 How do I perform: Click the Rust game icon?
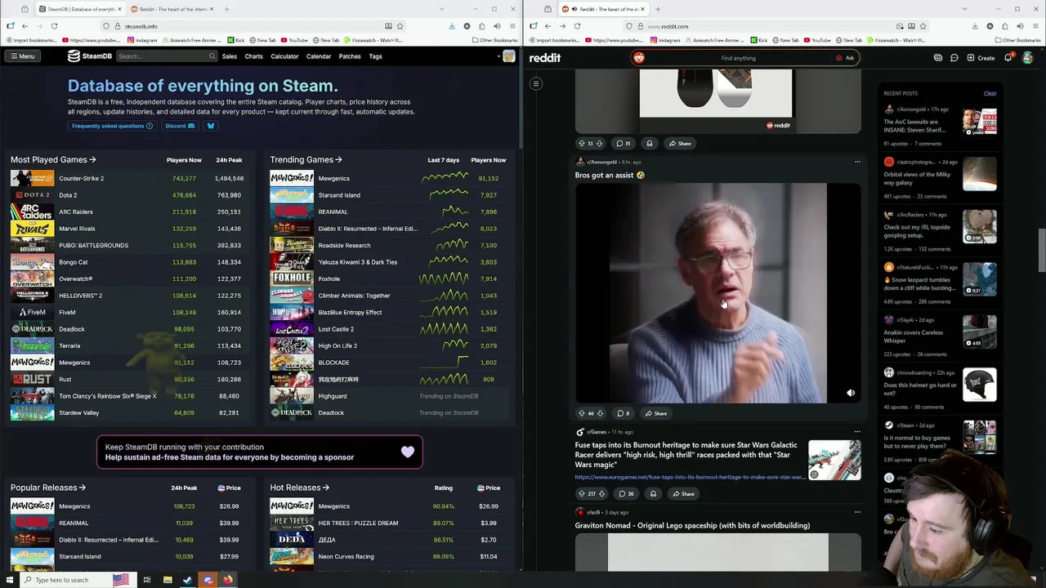click(x=32, y=379)
